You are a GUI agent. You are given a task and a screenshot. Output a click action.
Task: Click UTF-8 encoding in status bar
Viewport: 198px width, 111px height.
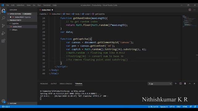(172, 107)
